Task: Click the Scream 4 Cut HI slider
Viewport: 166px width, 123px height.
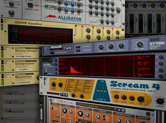Action: pyautogui.click(x=105, y=91)
